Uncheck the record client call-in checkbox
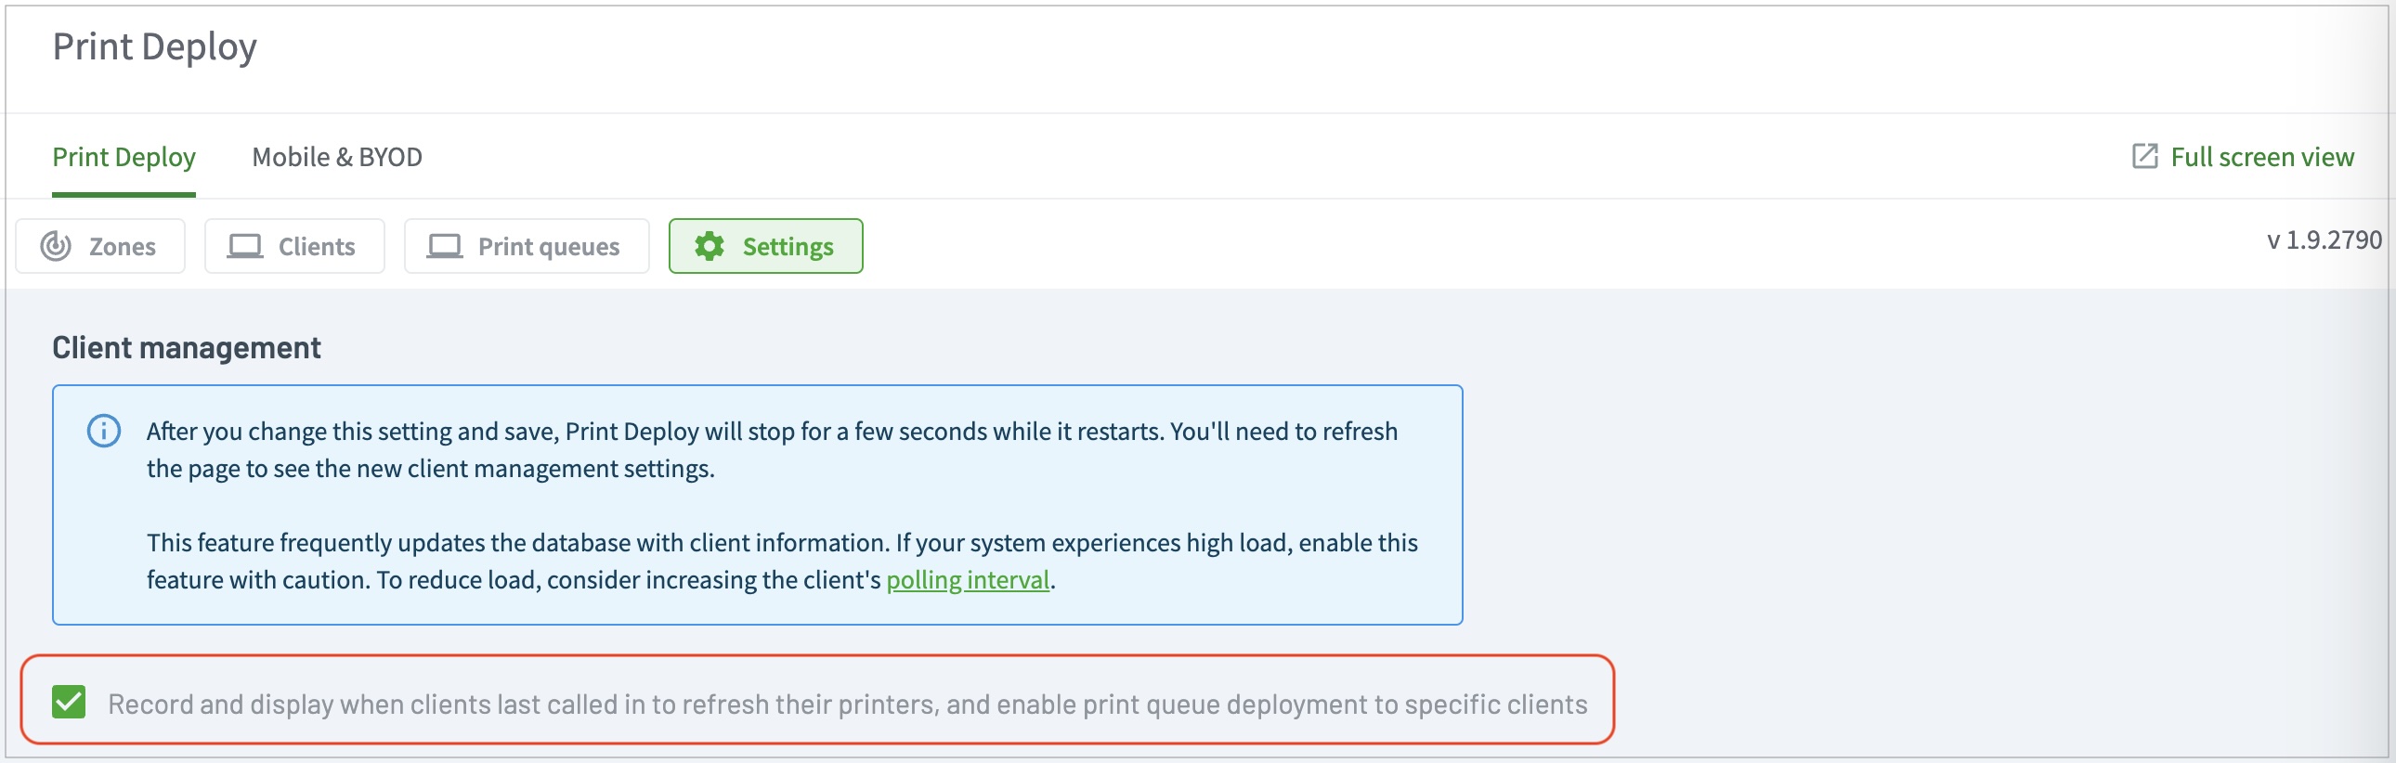 click(x=69, y=703)
